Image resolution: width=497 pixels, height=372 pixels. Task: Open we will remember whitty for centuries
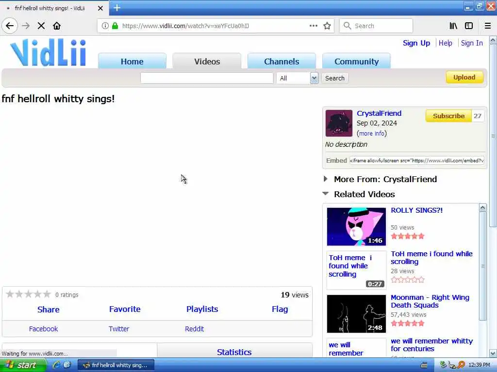[x=431, y=345]
